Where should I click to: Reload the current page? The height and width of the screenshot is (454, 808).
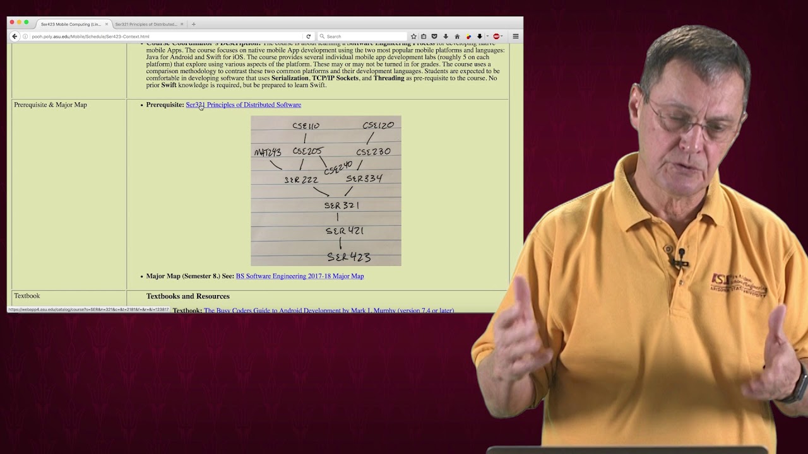coord(308,37)
